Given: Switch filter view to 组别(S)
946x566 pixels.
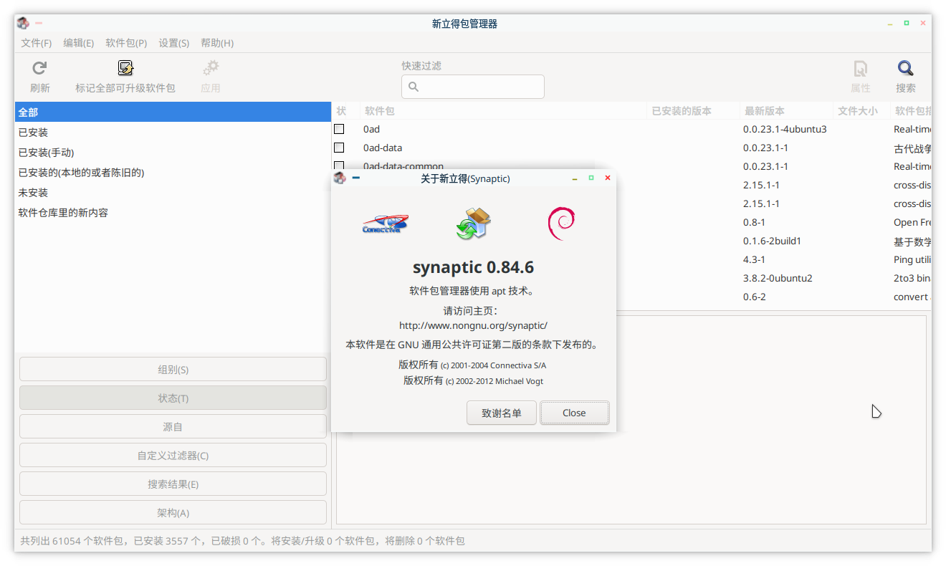Looking at the screenshot, I should coord(173,370).
